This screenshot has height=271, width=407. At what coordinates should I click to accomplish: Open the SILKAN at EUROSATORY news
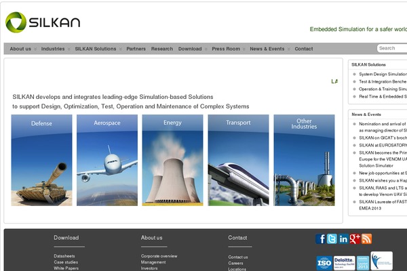coord(383,146)
